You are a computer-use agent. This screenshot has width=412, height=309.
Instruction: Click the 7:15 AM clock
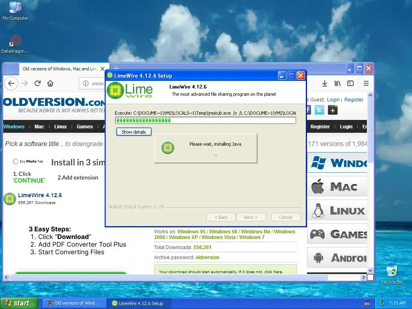click(397, 303)
